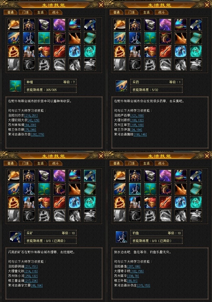Select the fiery ring icon in 采药 panel
Viewport: 212px width, 302px height.
tap(120, 51)
